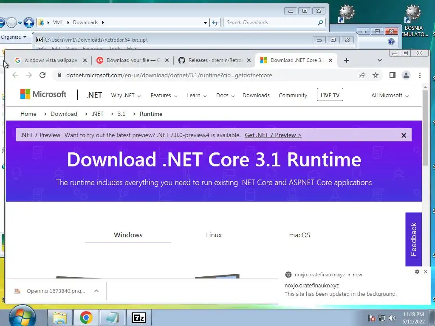Expand the Features menu
The height and width of the screenshot is (326, 435).
pyautogui.click(x=164, y=96)
